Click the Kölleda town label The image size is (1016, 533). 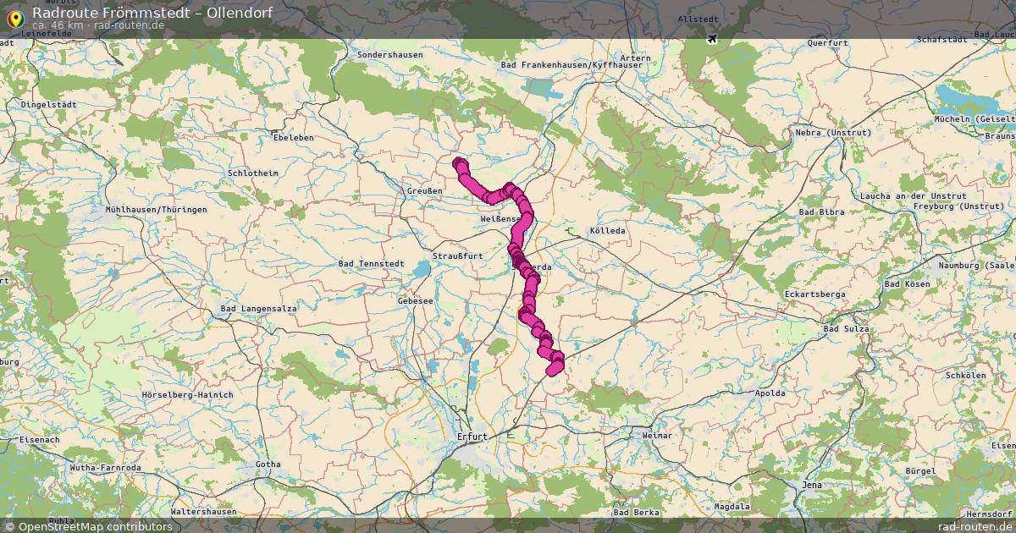[x=607, y=230]
